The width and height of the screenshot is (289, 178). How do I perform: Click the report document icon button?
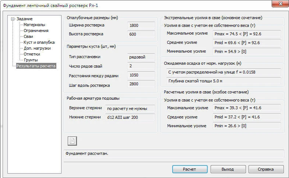coord(73,141)
